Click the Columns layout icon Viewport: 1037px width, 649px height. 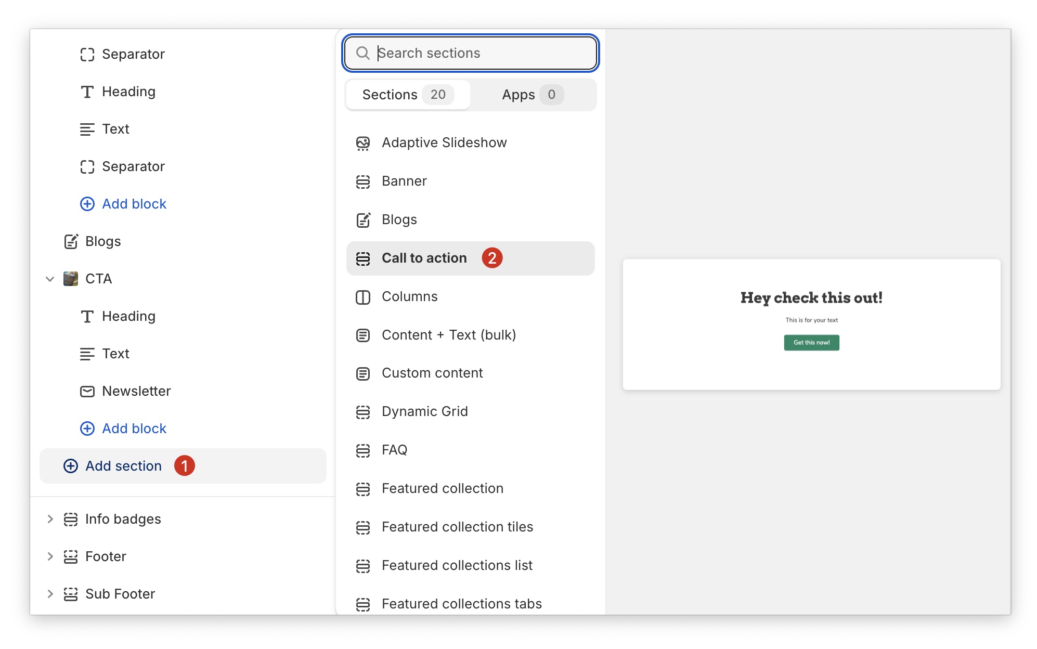tap(362, 297)
